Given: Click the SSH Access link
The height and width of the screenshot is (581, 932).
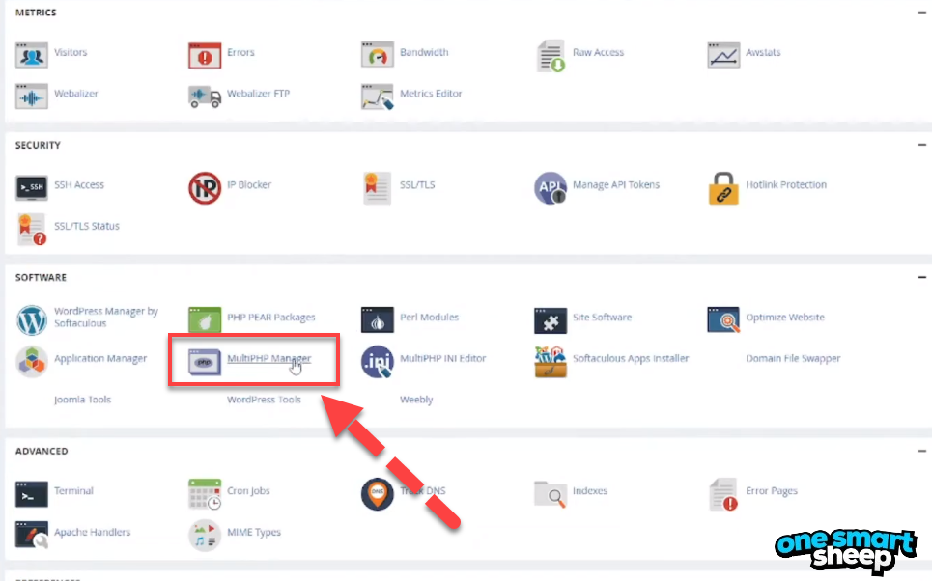Looking at the screenshot, I should click(x=79, y=184).
